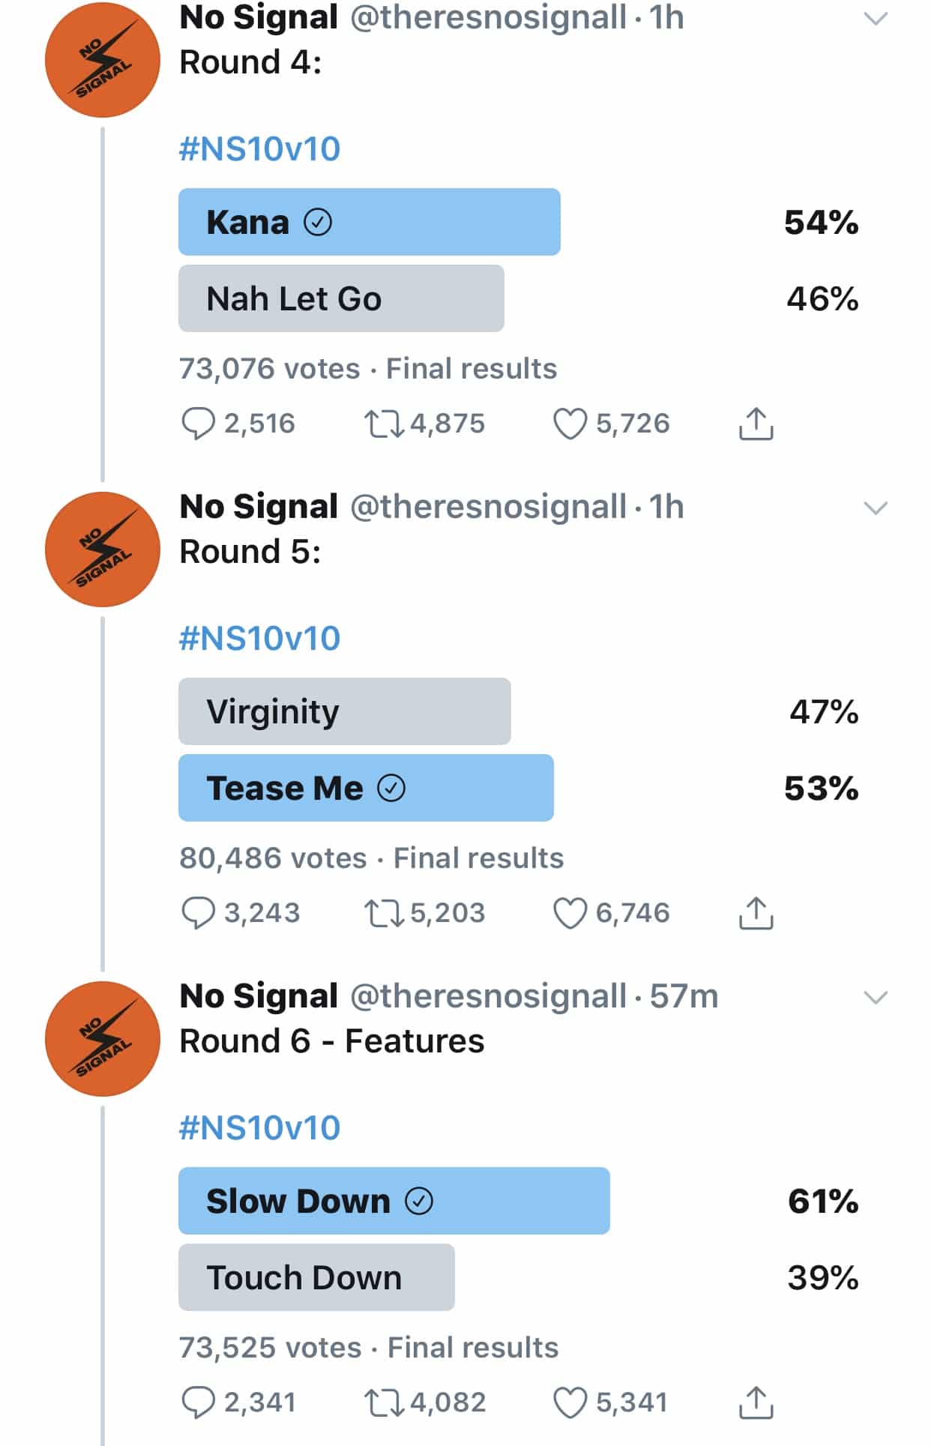Open No Signal avatar on Round 5 tweet
The height and width of the screenshot is (1446, 931).
(103, 549)
